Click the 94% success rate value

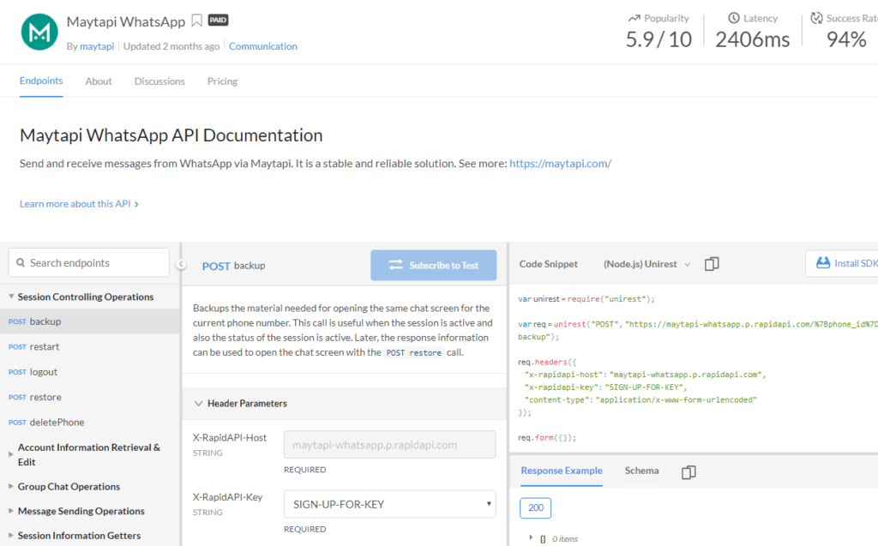point(846,39)
